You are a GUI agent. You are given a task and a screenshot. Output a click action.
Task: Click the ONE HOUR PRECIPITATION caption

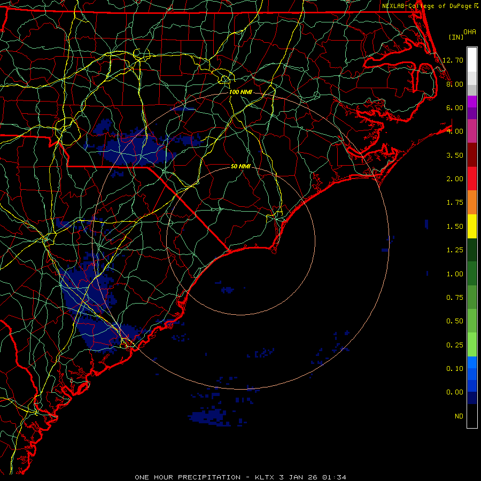click(188, 477)
